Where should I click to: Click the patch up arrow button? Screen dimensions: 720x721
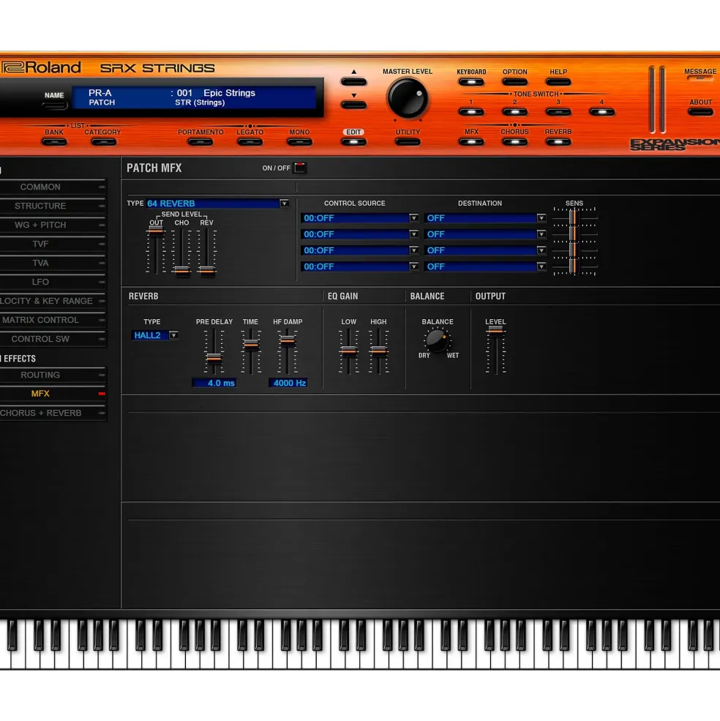(x=353, y=82)
